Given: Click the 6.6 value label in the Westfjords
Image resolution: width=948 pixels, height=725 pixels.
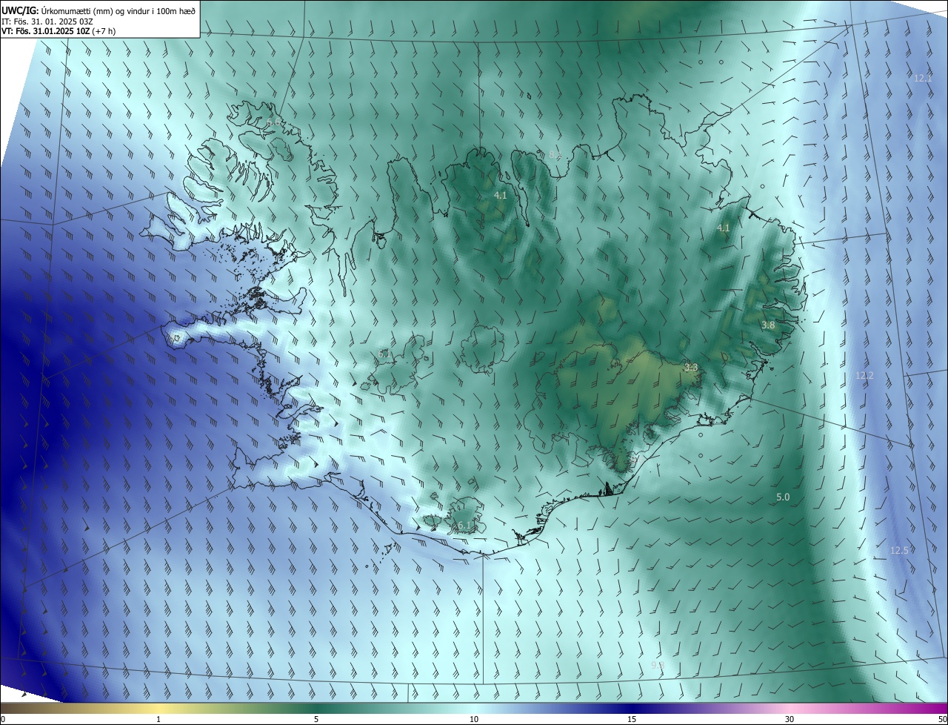Looking at the screenshot, I should [273, 121].
